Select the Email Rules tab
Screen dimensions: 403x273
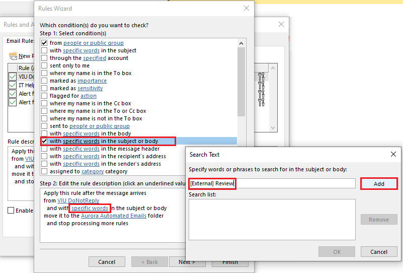coord(20,41)
